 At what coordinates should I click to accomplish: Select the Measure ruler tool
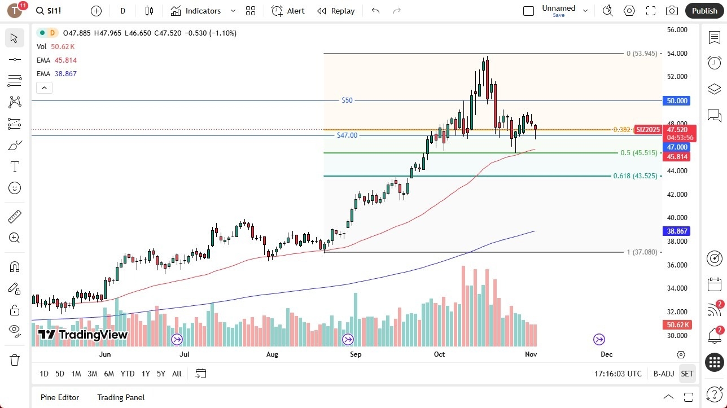coord(14,216)
